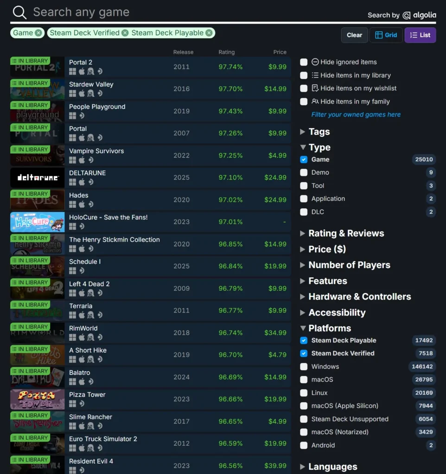
Task: Click the Linux icon under Terraria
Action: pyautogui.click(x=90, y=315)
